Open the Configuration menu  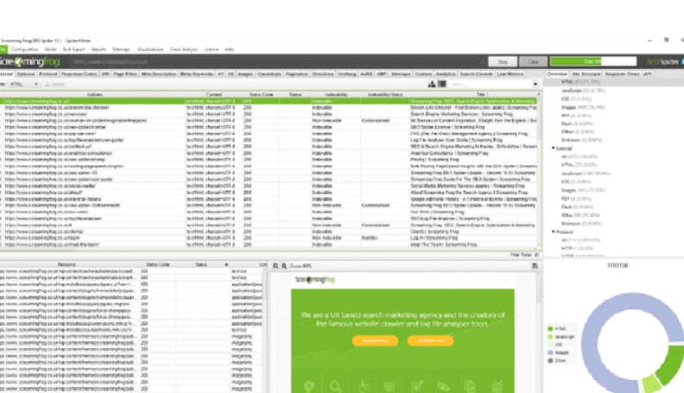pos(24,49)
